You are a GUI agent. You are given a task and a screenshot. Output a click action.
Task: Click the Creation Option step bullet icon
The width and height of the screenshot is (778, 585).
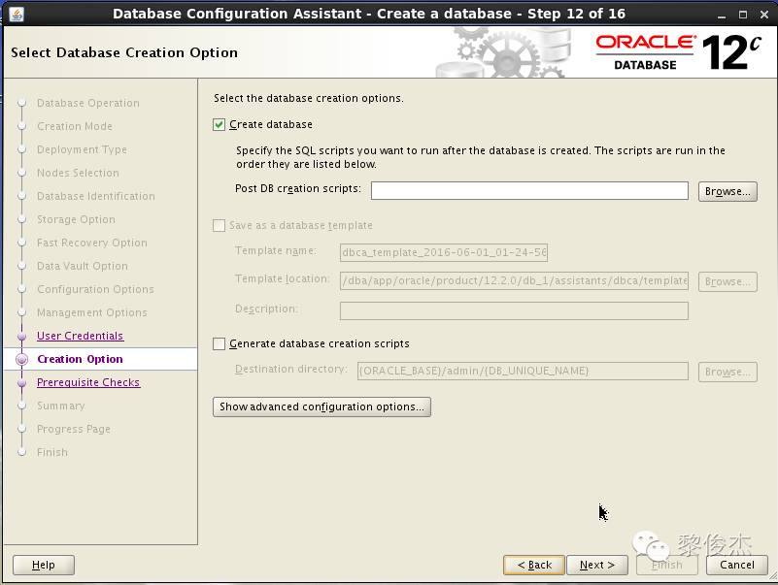21,359
